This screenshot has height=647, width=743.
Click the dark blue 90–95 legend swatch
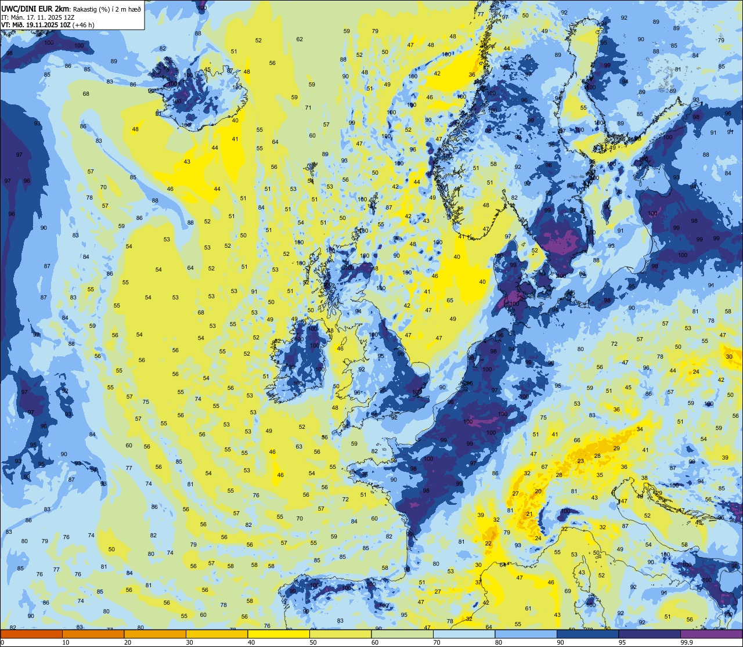(587, 634)
